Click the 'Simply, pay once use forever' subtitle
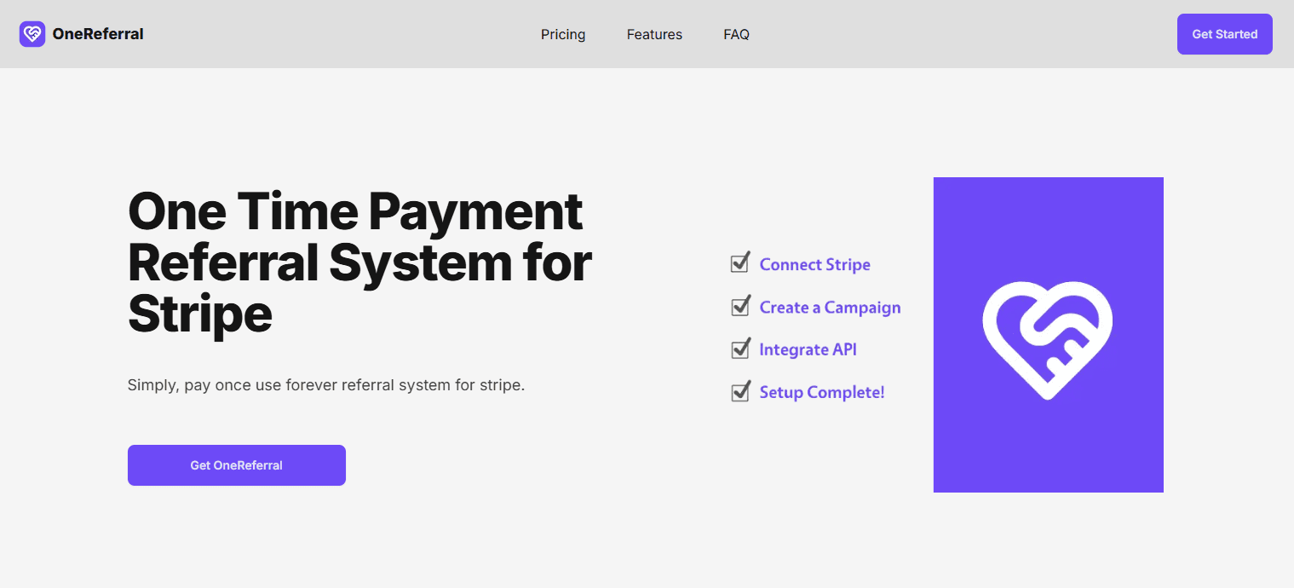 (326, 385)
